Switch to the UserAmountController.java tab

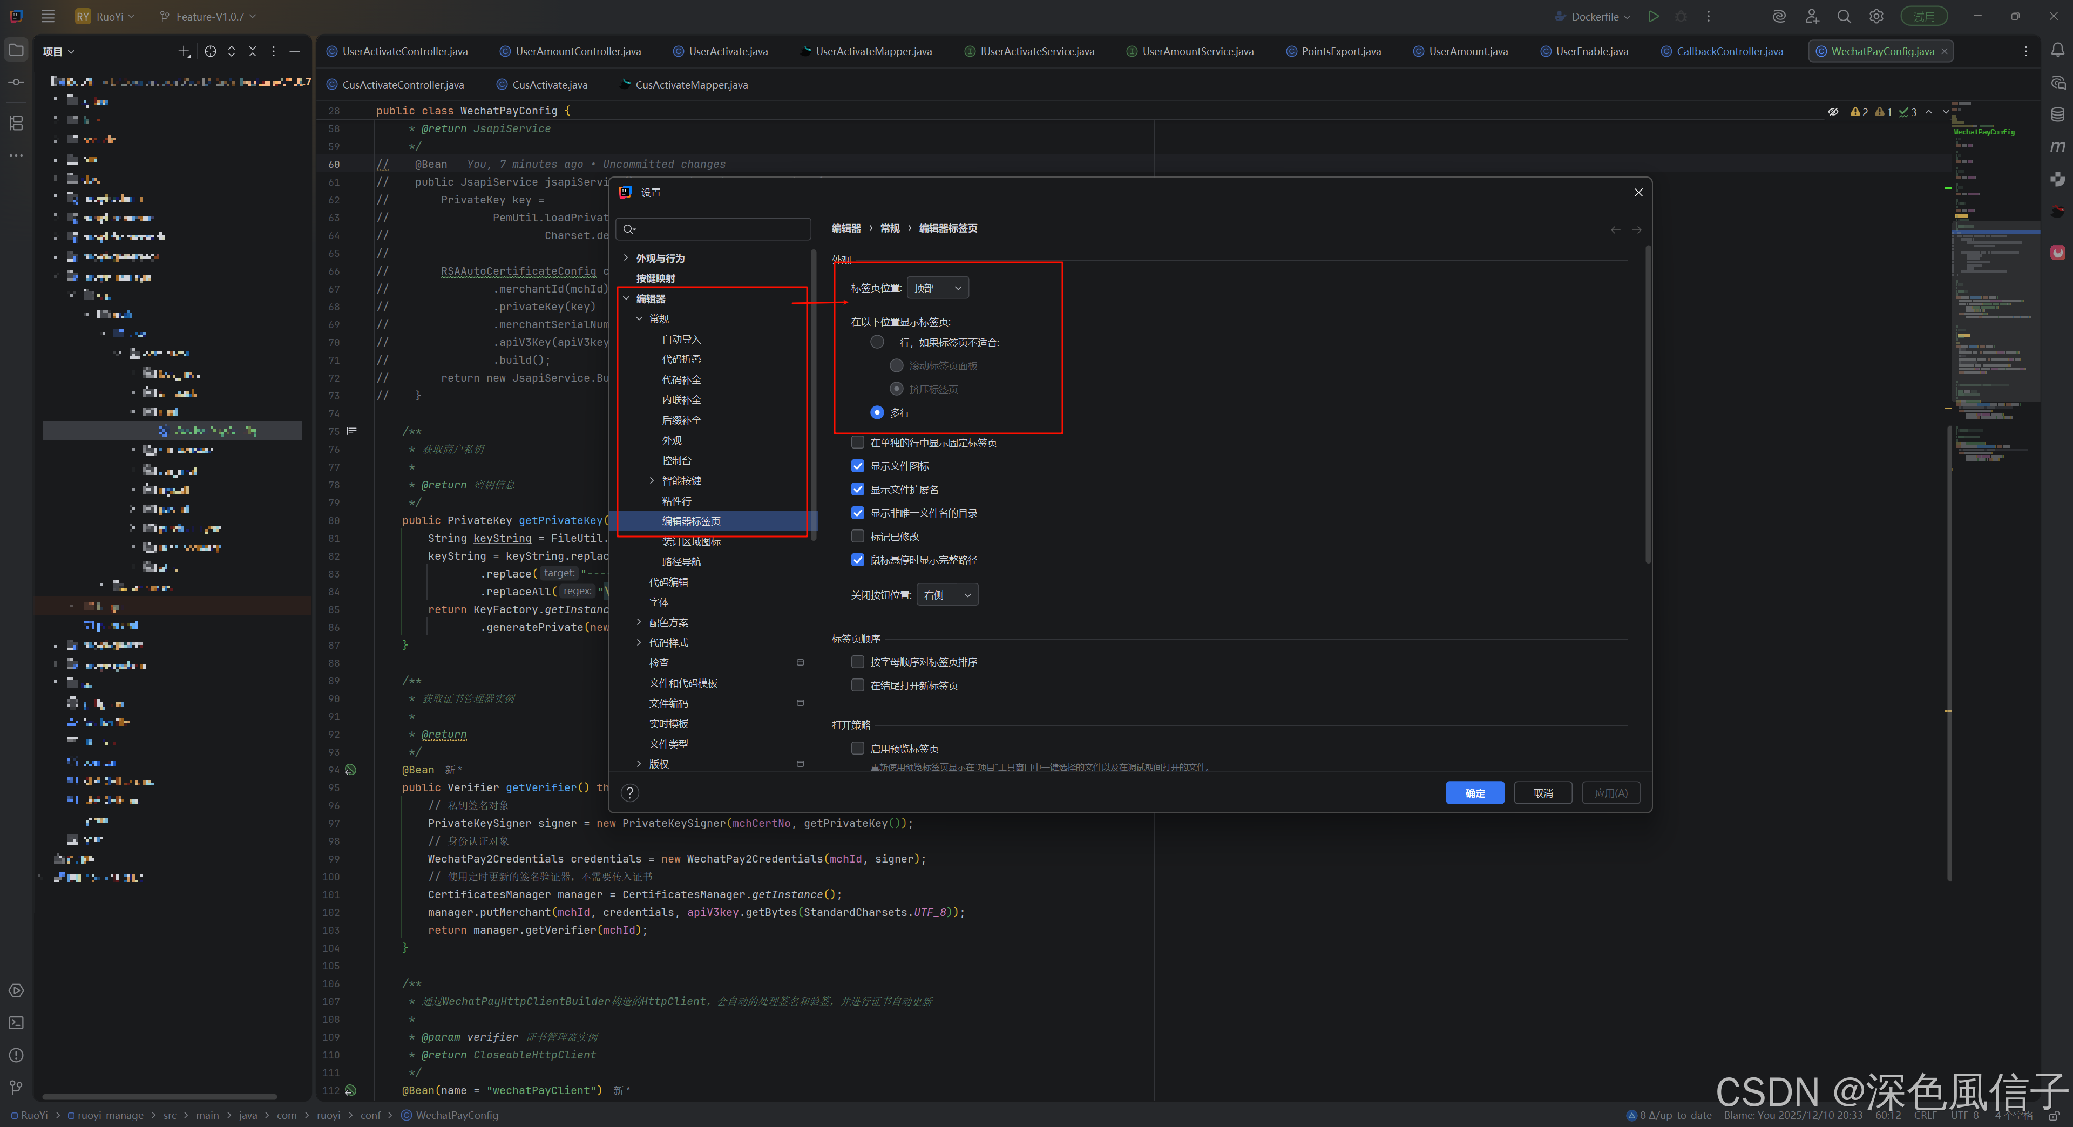578,51
